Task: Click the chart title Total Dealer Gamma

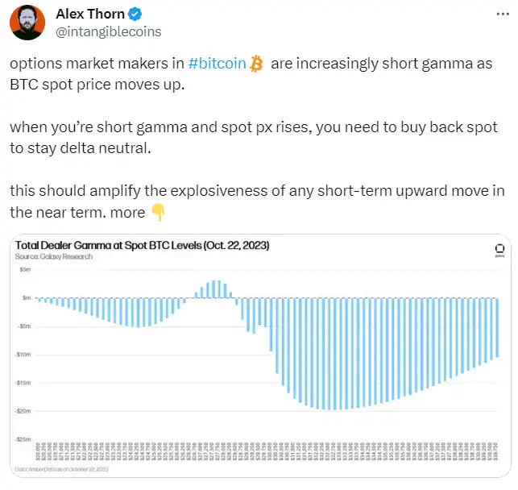Action: [x=143, y=245]
